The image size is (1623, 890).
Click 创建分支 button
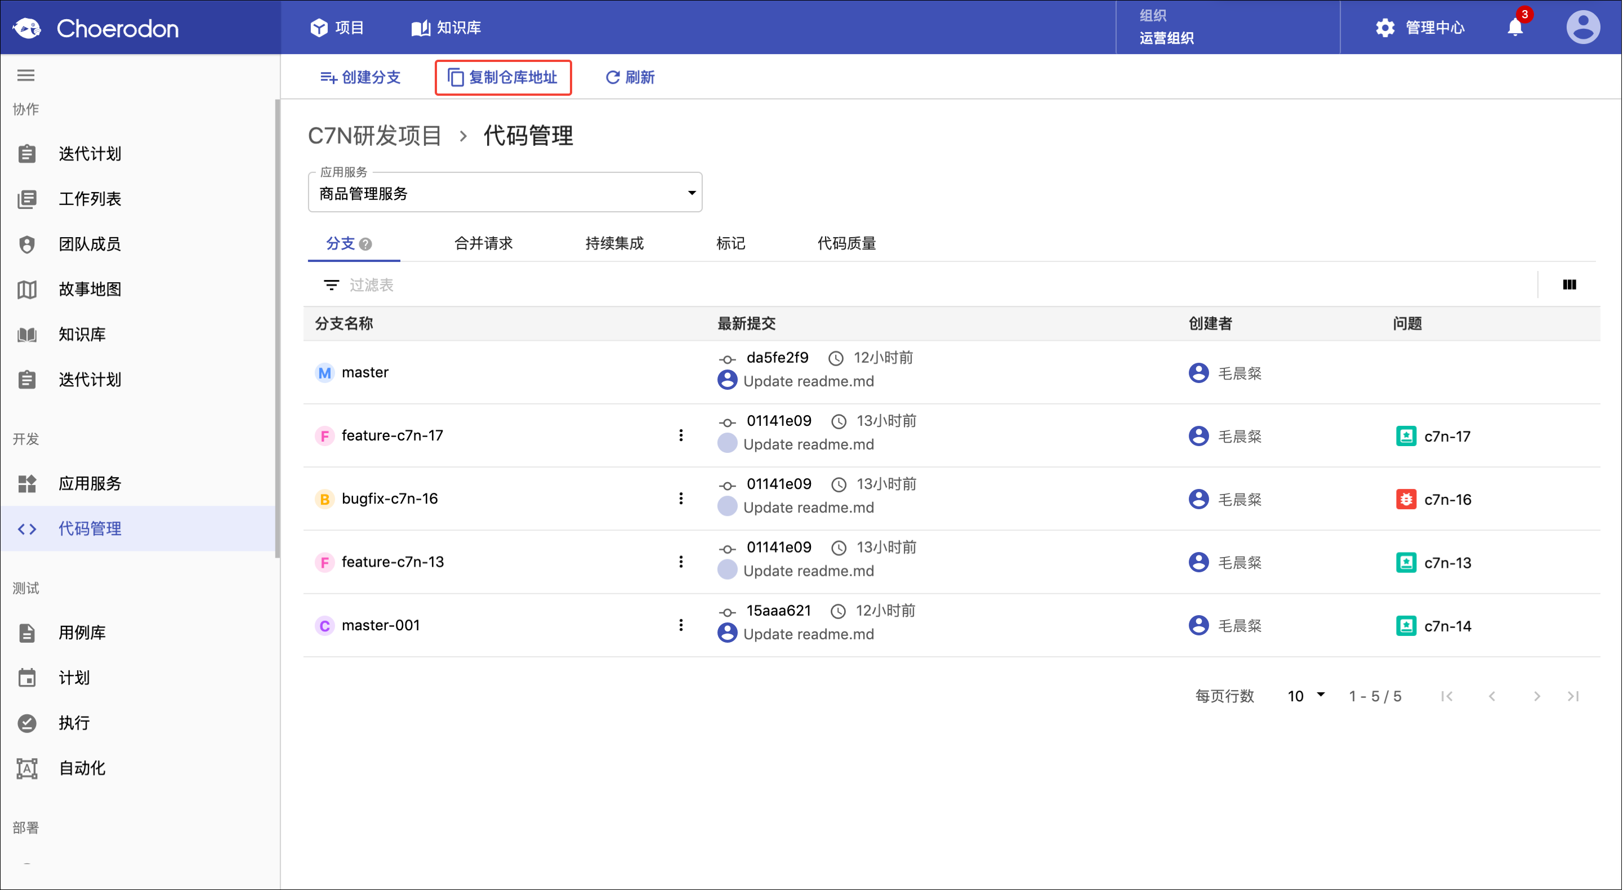(360, 78)
